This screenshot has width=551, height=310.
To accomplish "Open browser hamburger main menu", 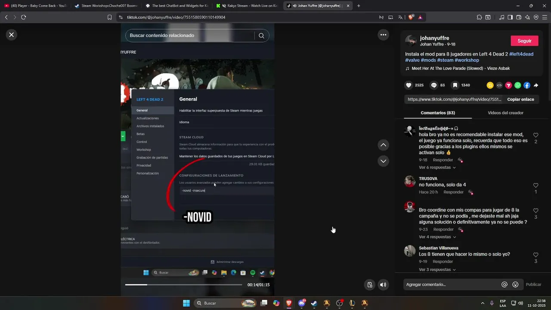I will point(545,17).
